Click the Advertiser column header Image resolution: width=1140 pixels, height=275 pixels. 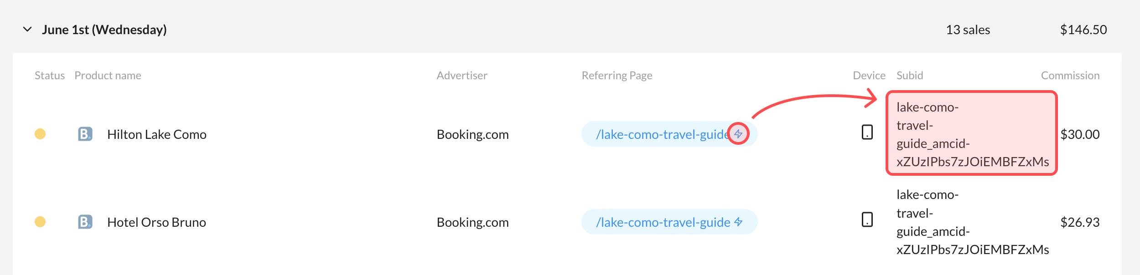coord(462,76)
